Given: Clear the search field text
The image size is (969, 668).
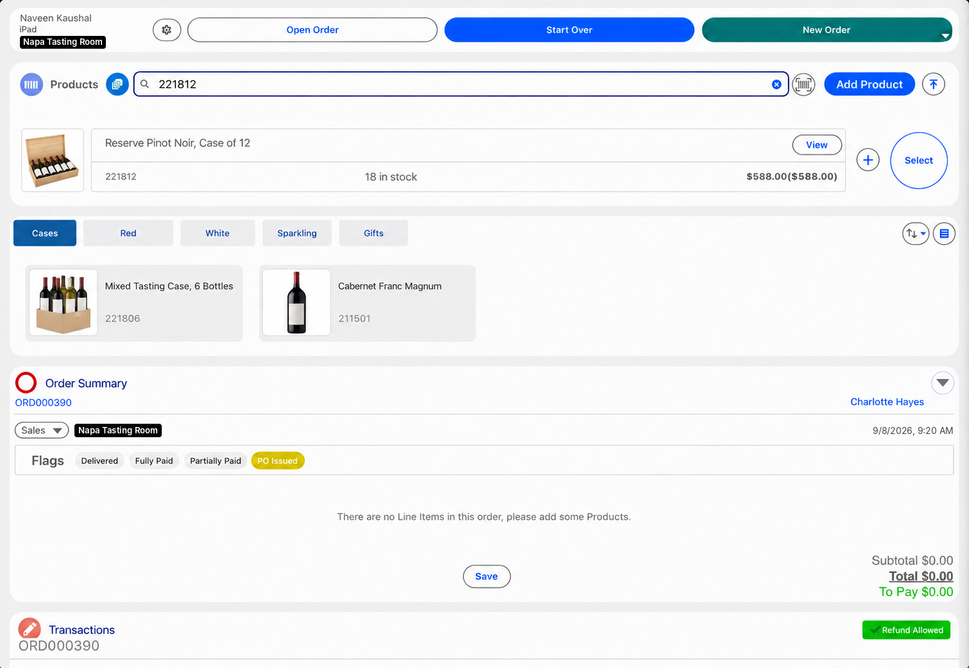Looking at the screenshot, I should (x=776, y=84).
